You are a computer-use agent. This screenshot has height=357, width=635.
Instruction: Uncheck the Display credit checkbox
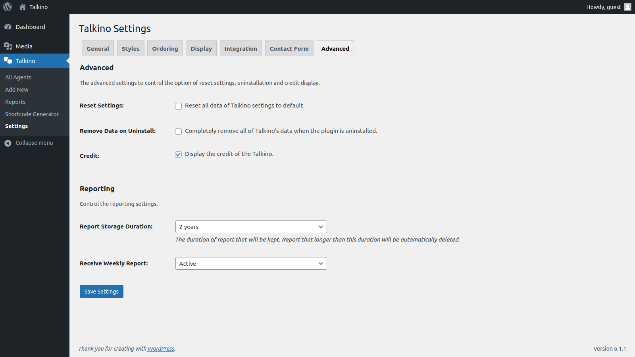click(179, 155)
